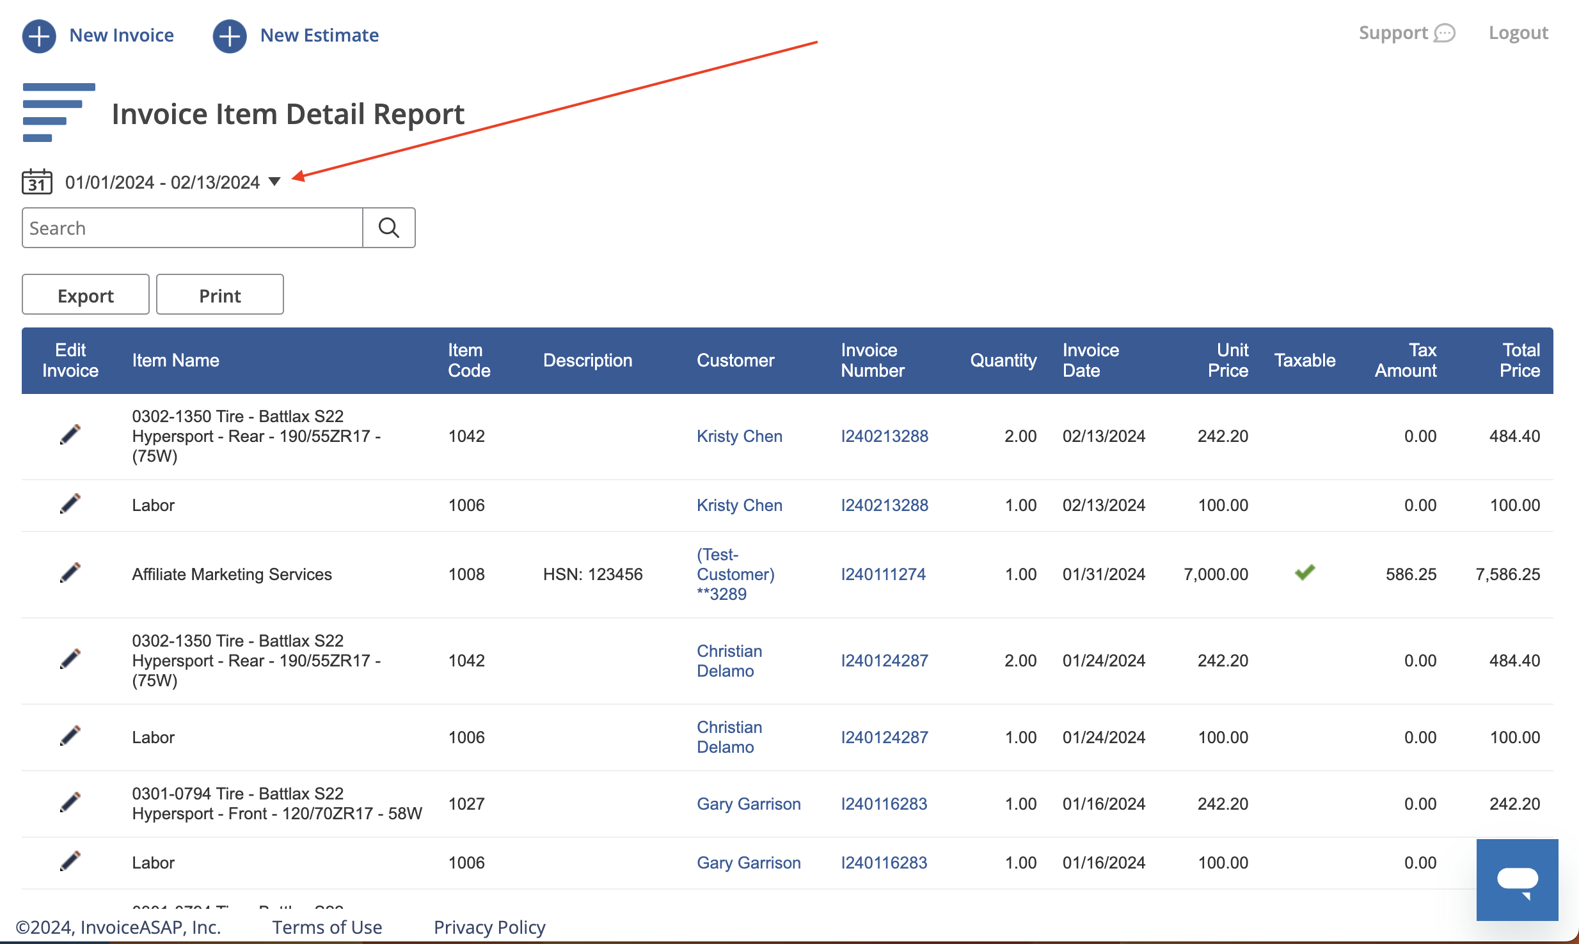Sort by Invoice Date column header
This screenshot has width=1579, height=944.
[x=1090, y=360]
